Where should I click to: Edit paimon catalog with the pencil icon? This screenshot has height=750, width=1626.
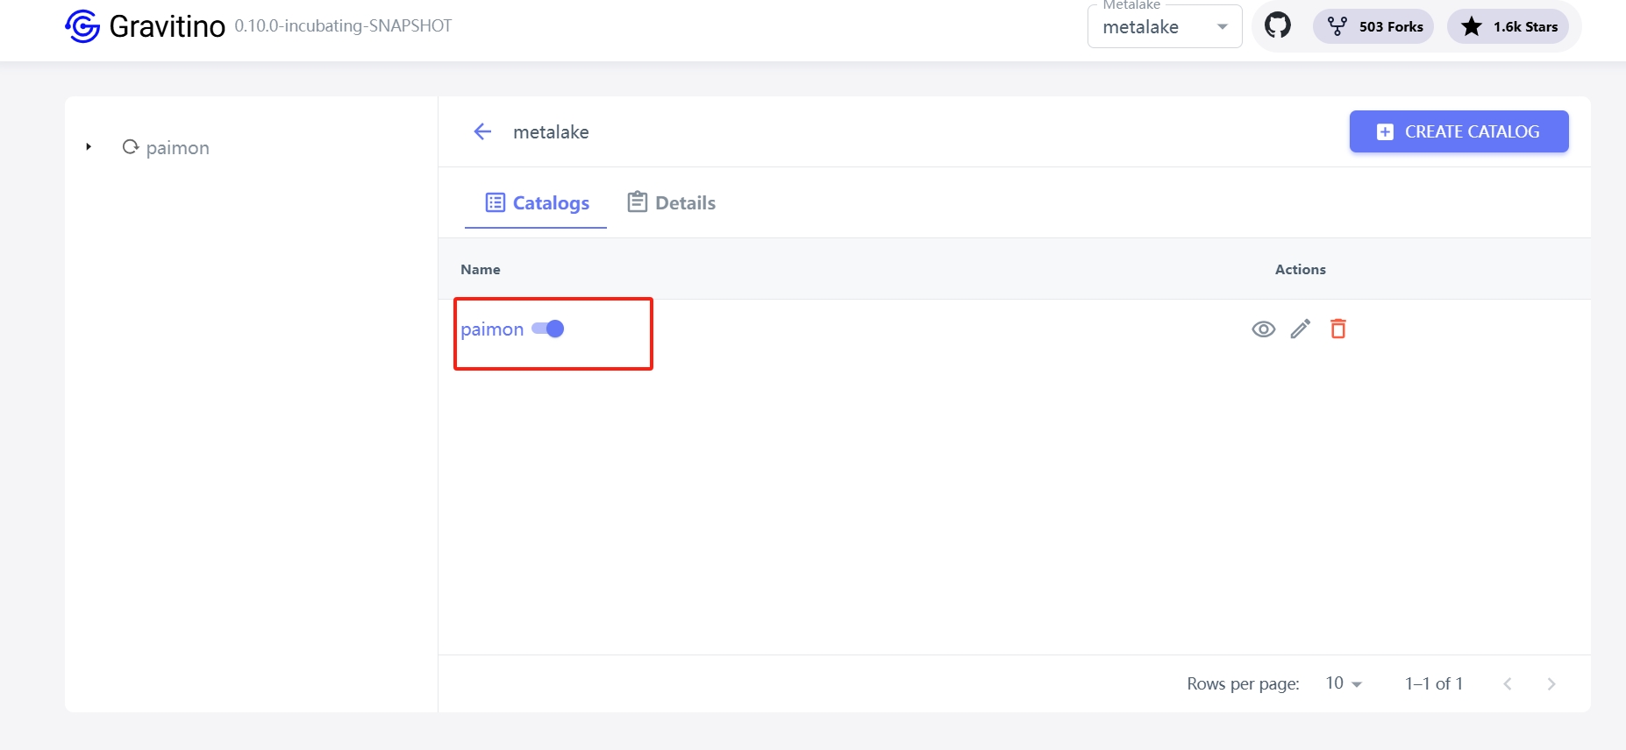click(x=1301, y=329)
